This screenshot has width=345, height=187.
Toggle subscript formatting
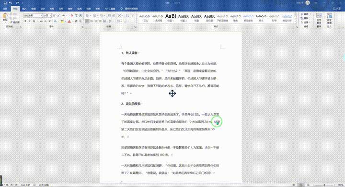46,21
